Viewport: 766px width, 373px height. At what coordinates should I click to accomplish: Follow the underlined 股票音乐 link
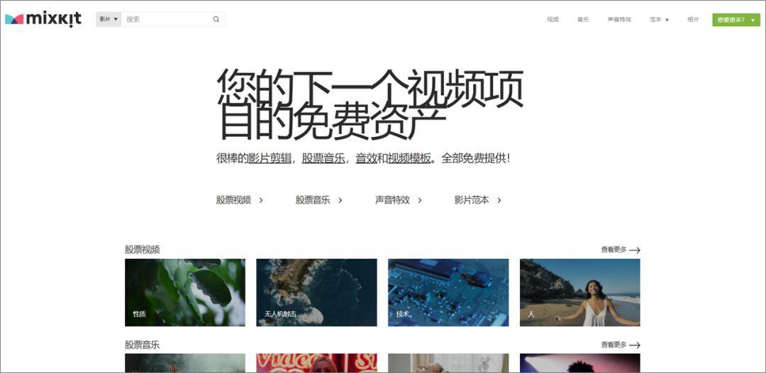pyautogui.click(x=323, y=158)
